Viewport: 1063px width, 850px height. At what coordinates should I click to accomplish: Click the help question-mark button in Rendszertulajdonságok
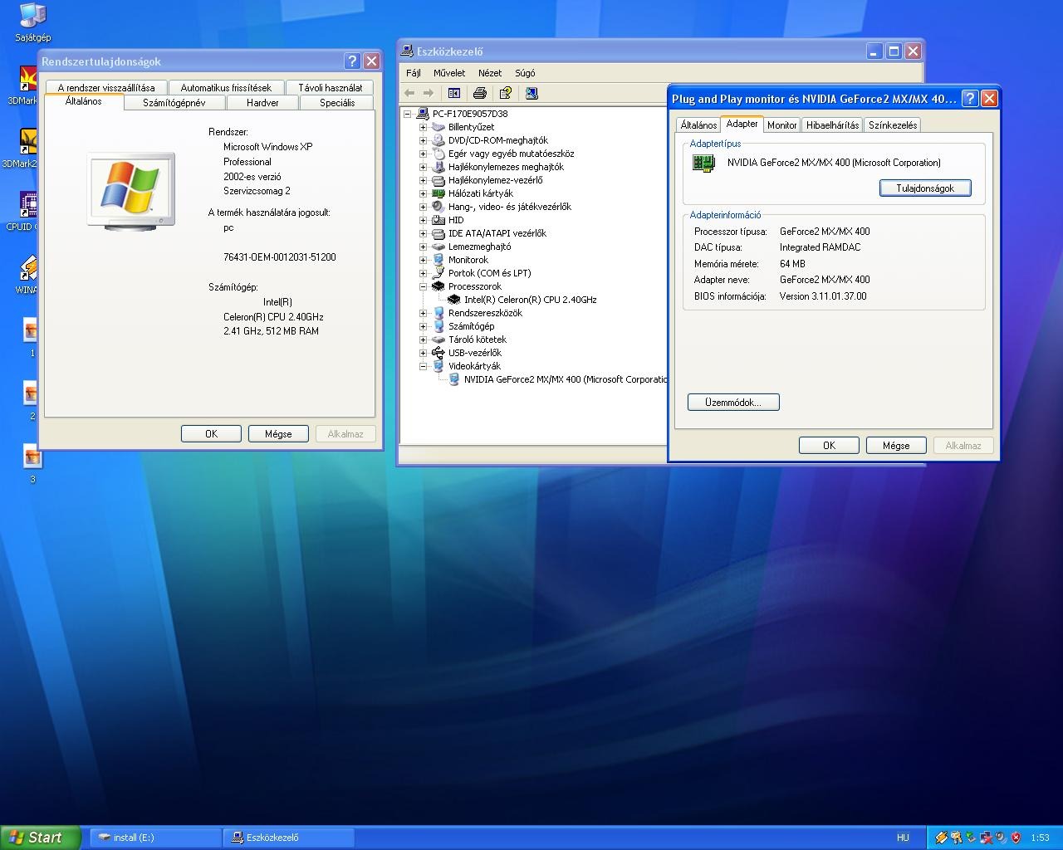click(x=352, y=61)
